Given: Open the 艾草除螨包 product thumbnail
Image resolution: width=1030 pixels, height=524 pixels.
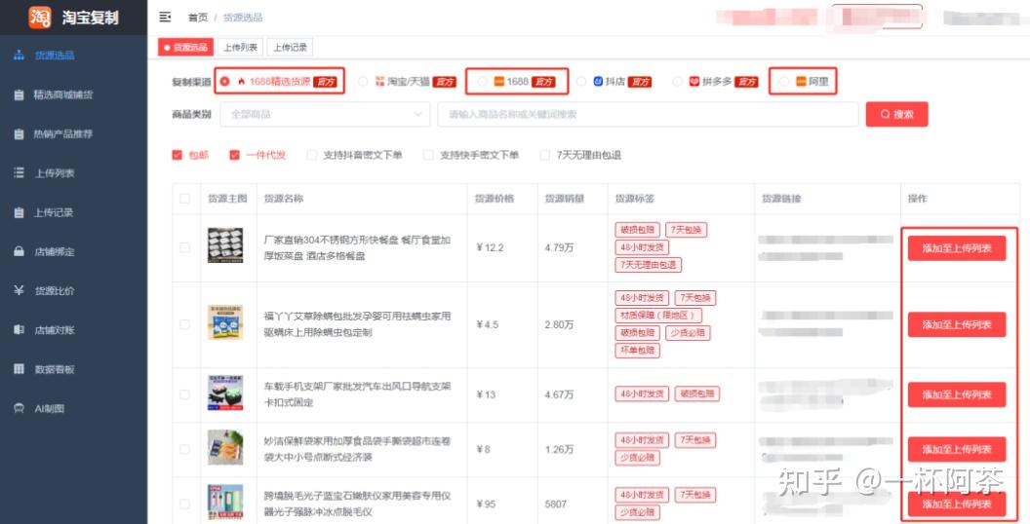Looking at the screenshot, I should [x=225, y=322].
